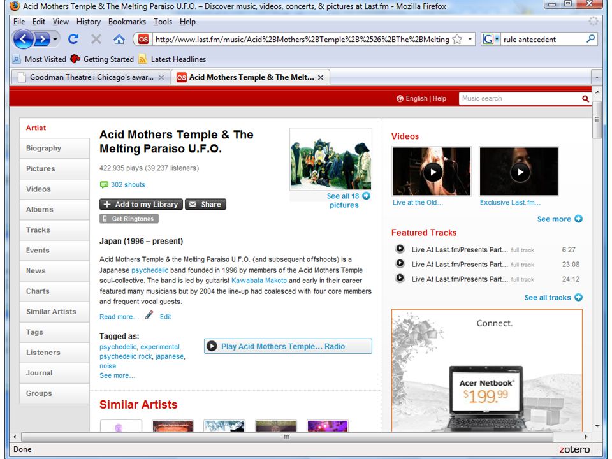The image size is (612, 459).
Task: Click the vertical scrollbar down arrow
Action: coord(597,426)
